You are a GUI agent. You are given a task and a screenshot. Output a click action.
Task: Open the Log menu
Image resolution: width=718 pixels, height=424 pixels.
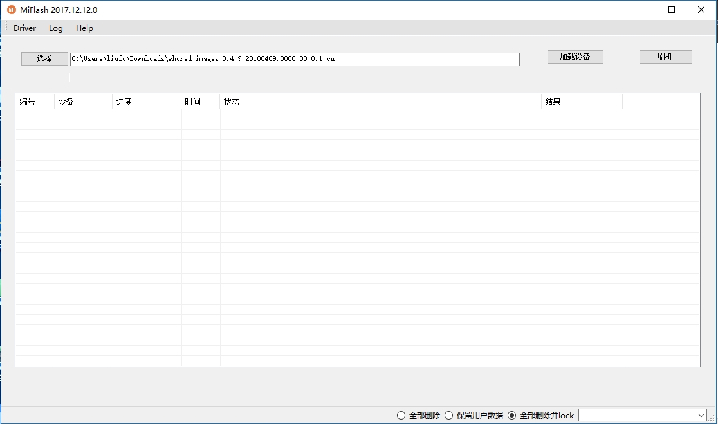[56, 28]
